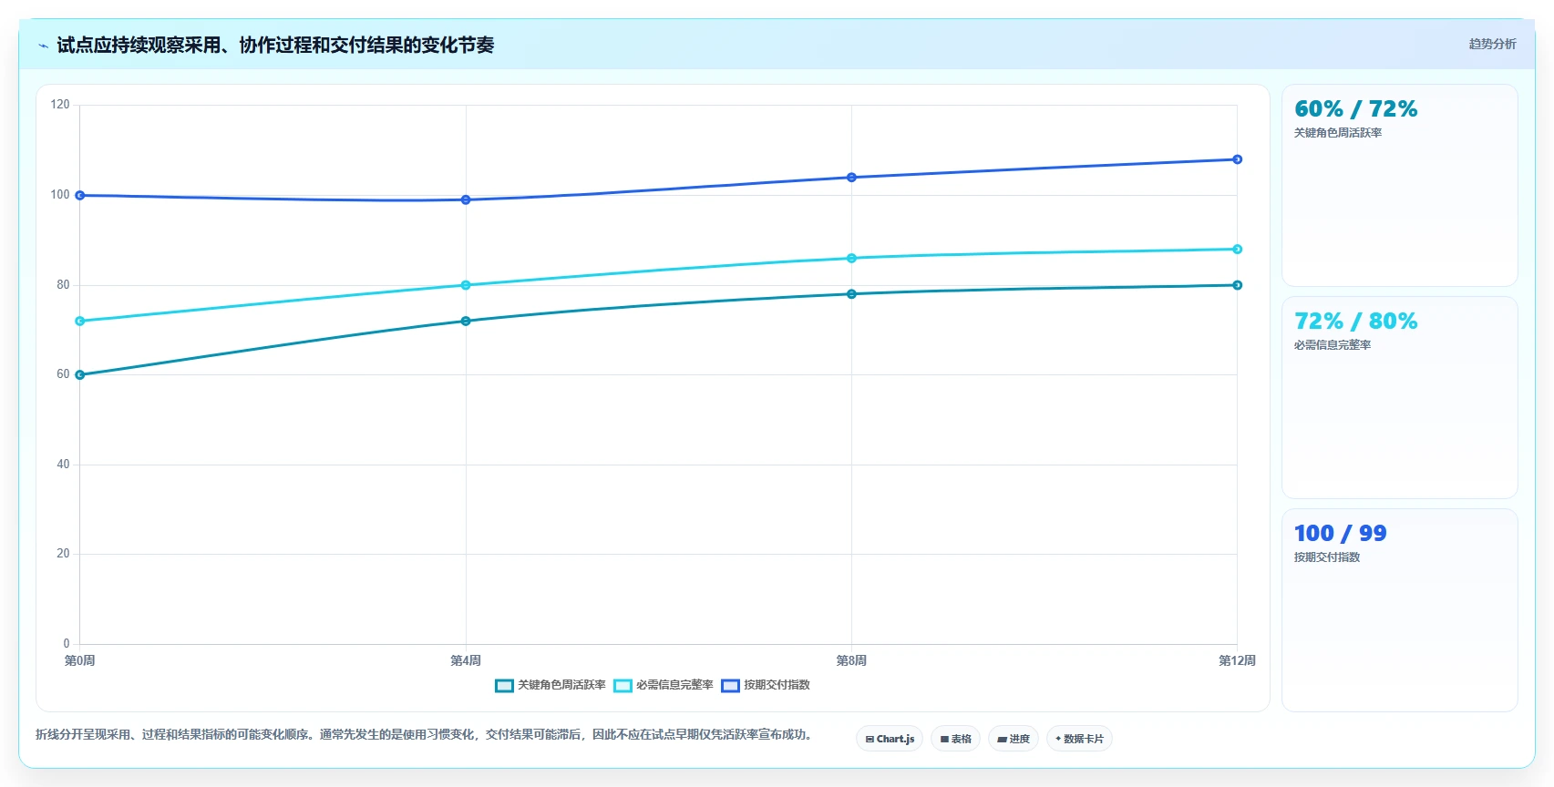Select 按期交付指数 data point at 第8周
The height and width of the screenshot is (787, 1554).
tap(851, 178)
